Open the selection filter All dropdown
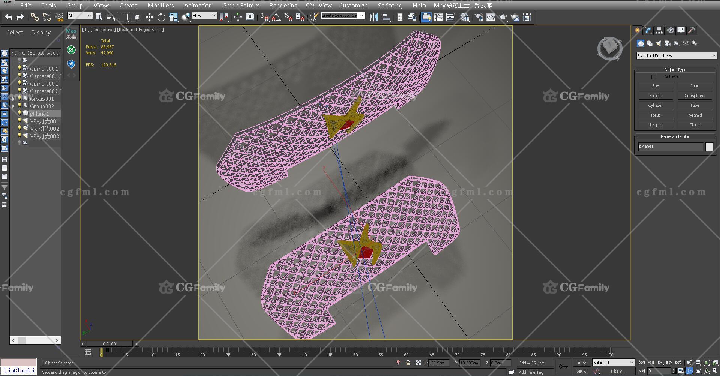The width and height of the screenshot is (720, 376). 80,15
